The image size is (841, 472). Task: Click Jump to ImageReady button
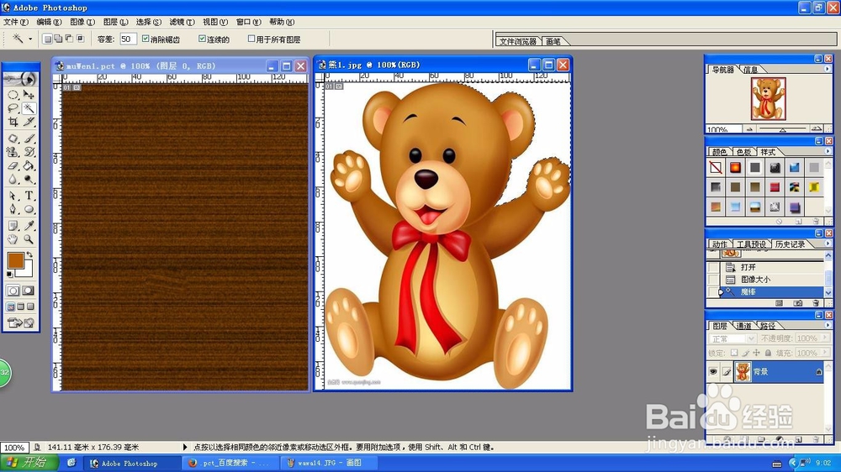(x=21, y=323)
